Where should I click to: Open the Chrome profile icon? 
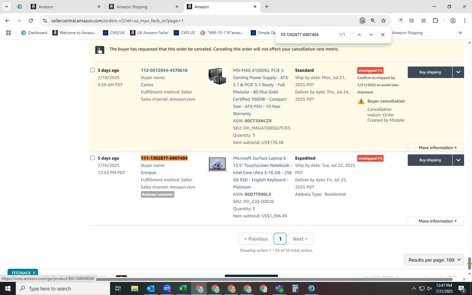[x=453, y=21]
